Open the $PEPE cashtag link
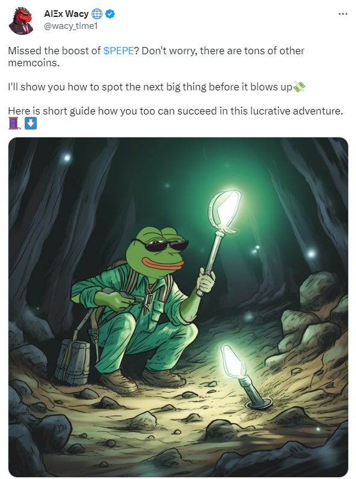The height and width of the screenshot is (479, 356). (x=119, y=51)
